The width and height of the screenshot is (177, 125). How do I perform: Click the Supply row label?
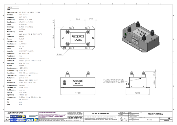10,51
